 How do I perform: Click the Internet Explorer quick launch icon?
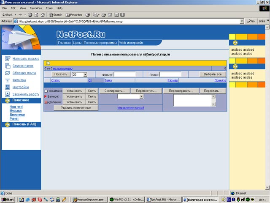click(27, 200)
